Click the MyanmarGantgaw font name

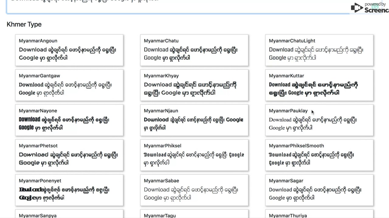pos(40,76)
